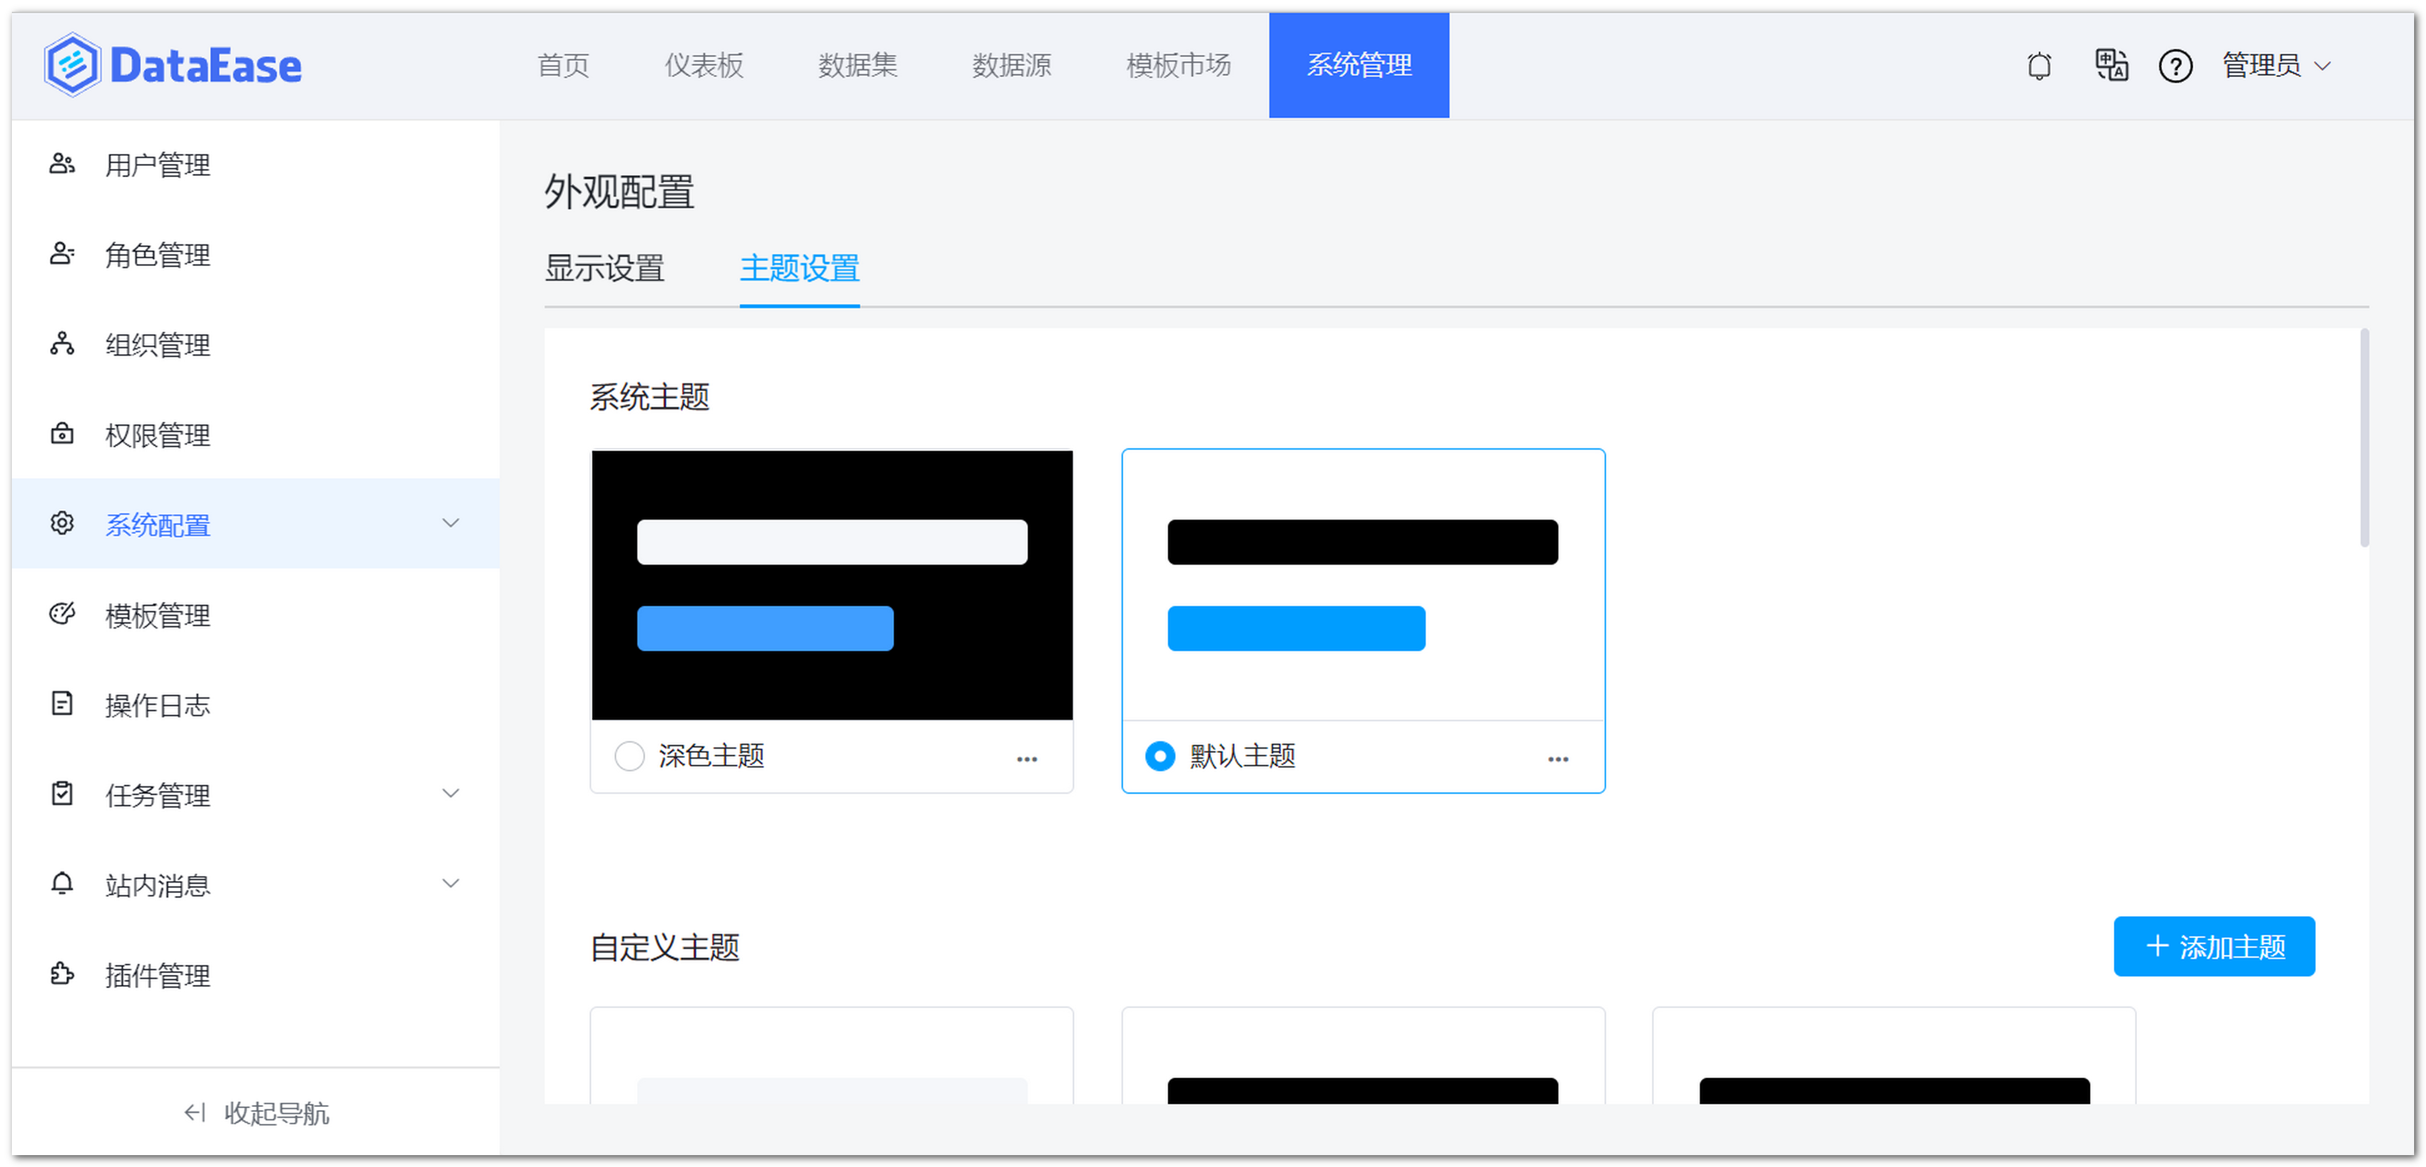2426x1167 pixels.
Task: Select the 系统管理 menu
Action: click(1359, 65)
